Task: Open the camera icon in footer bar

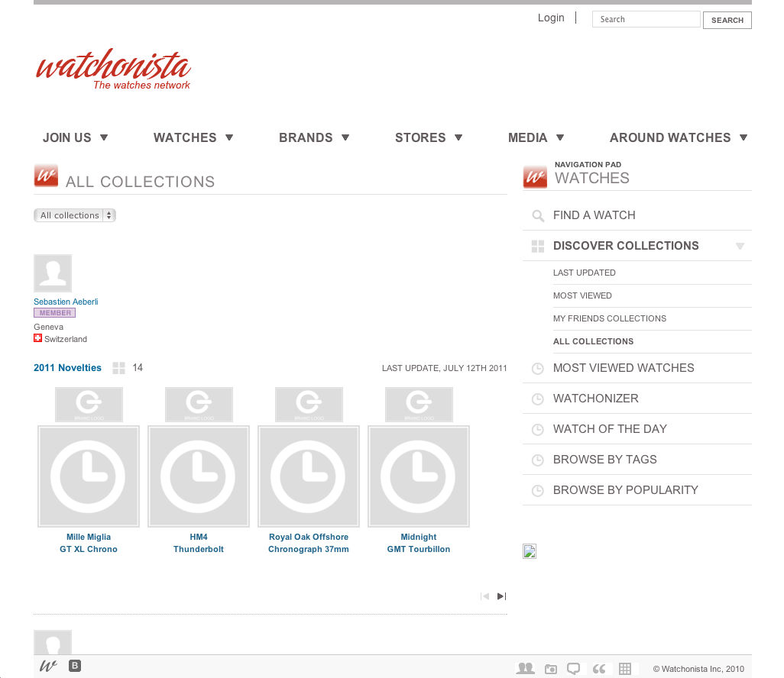Action: tap(550, 669)
